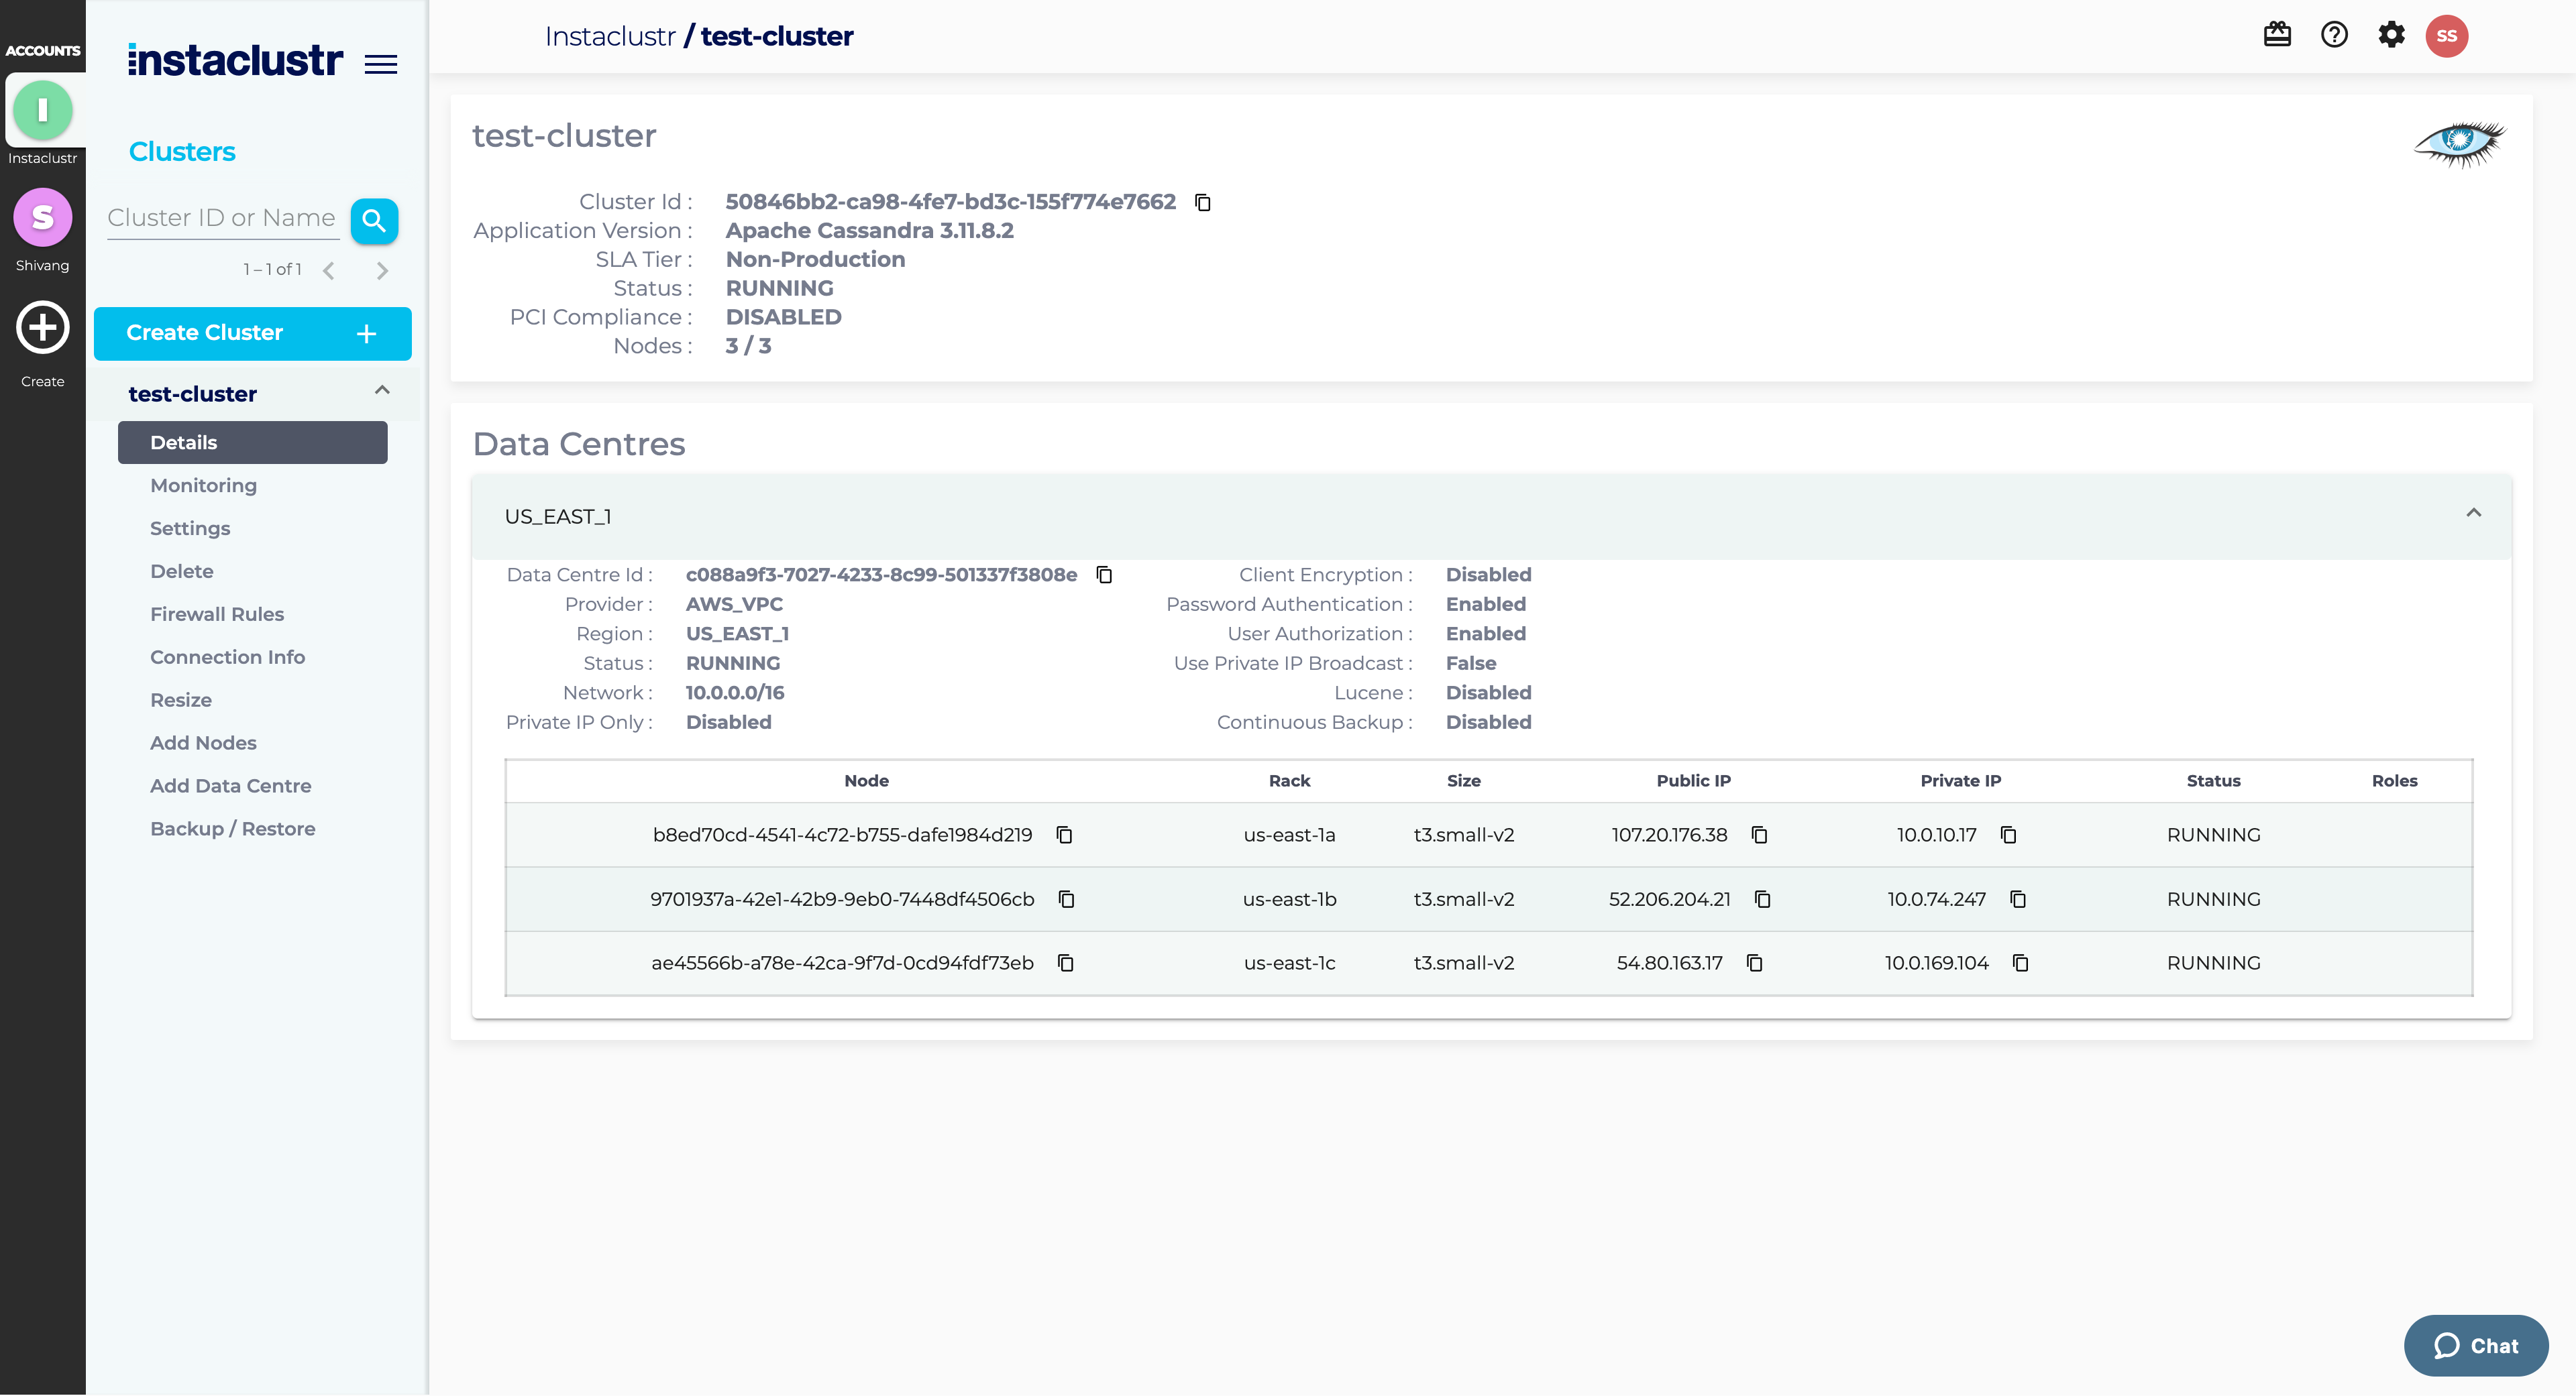
Task: Collapse the US_EAST_1 data centre section
Action: pos(2474,515)
